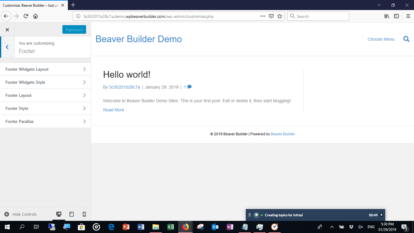This screenshot has width=414, height=233.
Task: Expand Footer Parallax settings
Action: tap(45, 121)
